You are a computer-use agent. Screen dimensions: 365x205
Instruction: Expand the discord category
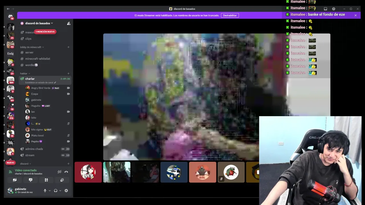tap(25, 164)
